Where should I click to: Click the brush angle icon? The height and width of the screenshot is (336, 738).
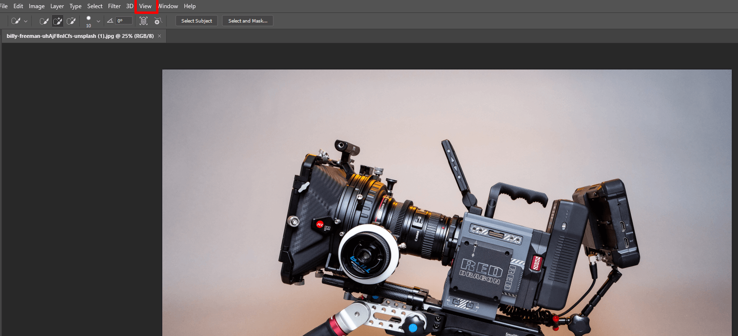coord(110,21)
